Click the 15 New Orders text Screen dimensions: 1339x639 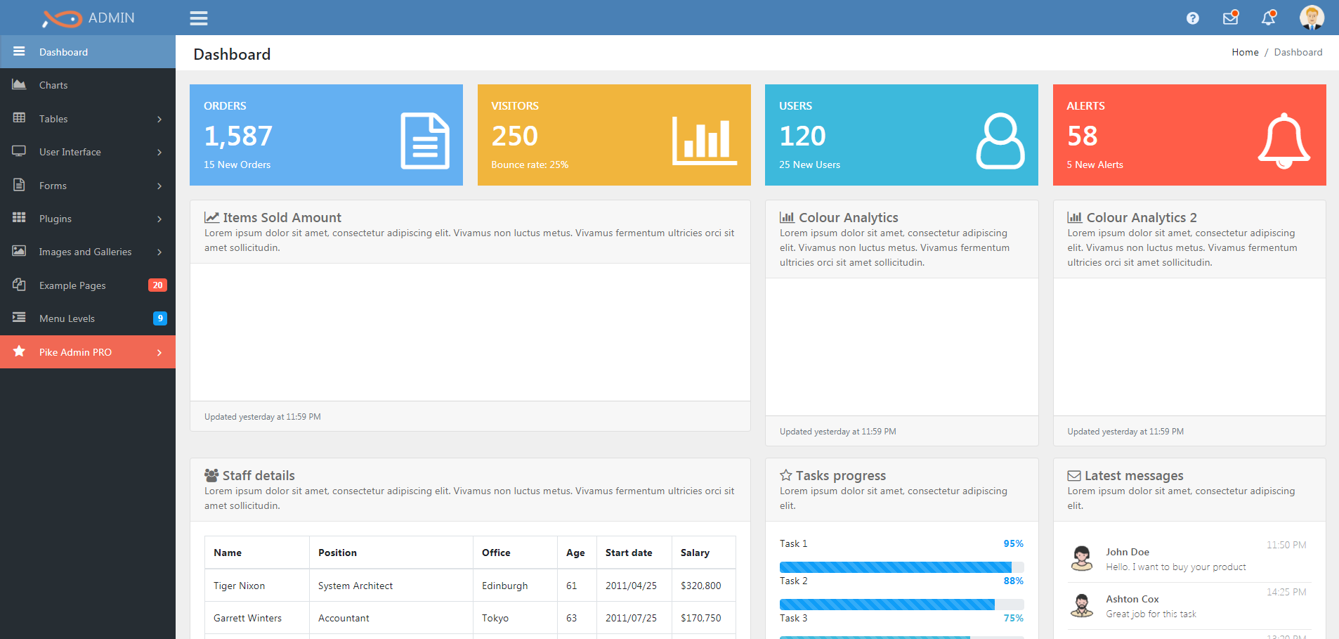click(237, 164)
